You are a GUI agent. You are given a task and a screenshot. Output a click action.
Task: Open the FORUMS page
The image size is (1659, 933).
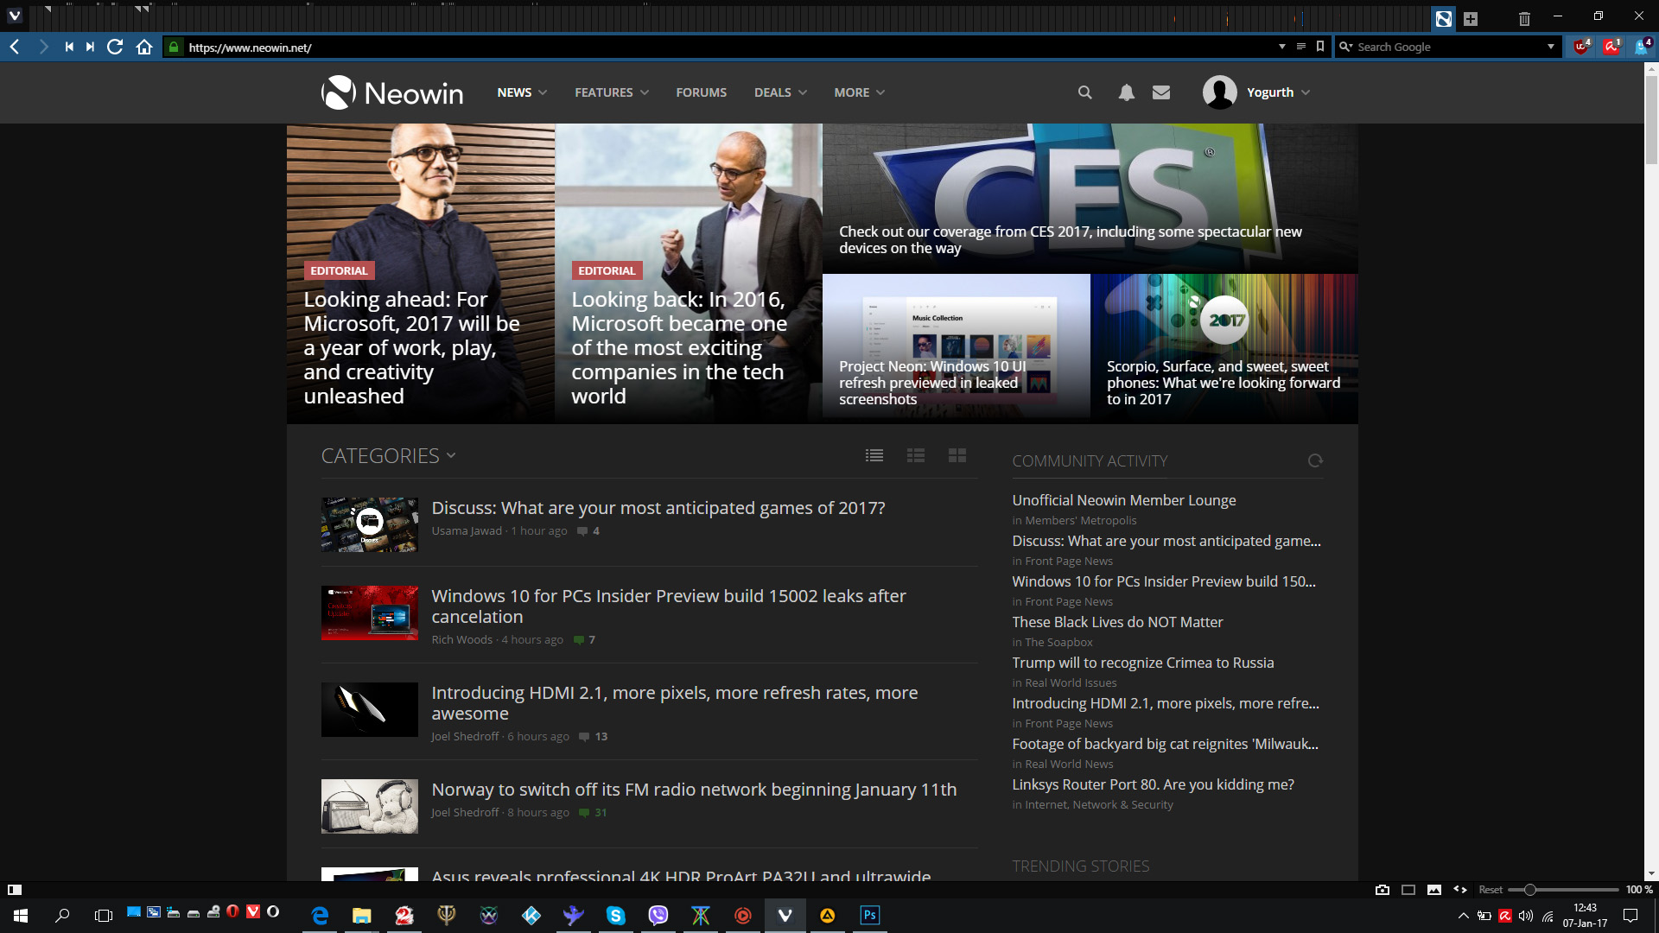[701, 92]
